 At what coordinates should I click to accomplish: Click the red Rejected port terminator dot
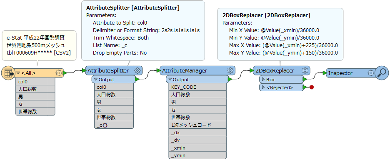click(311, 87)
